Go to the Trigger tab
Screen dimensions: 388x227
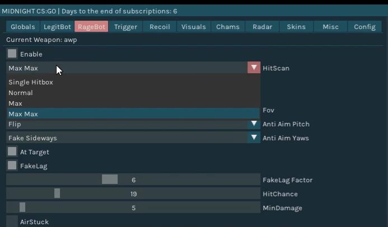point(125,27)
